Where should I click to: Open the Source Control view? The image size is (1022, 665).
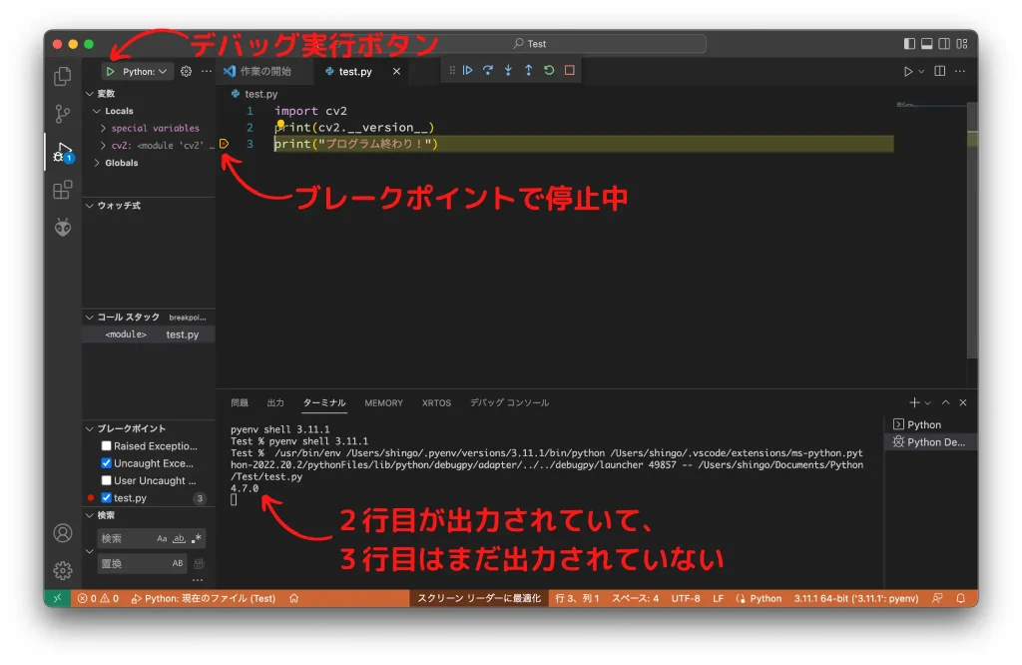point(63,114)
